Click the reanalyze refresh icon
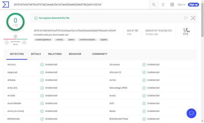The width and height of the screenshot is (204, 123). pos(186,18)
